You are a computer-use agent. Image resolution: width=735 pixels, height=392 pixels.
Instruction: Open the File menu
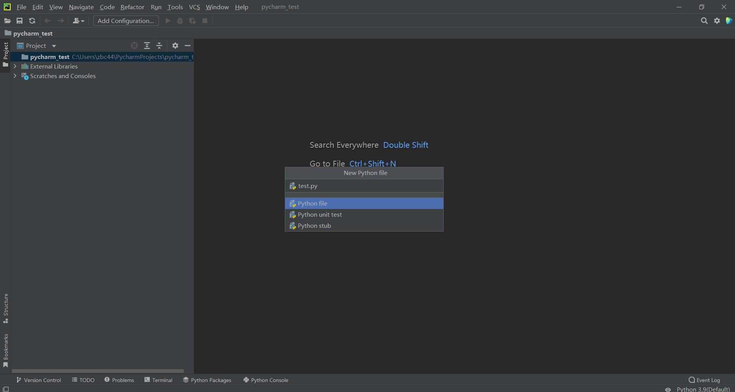point(21,7)
